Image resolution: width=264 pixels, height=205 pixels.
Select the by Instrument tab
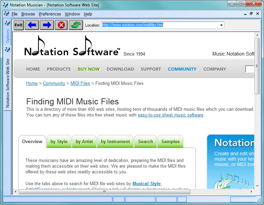point(115,142)
